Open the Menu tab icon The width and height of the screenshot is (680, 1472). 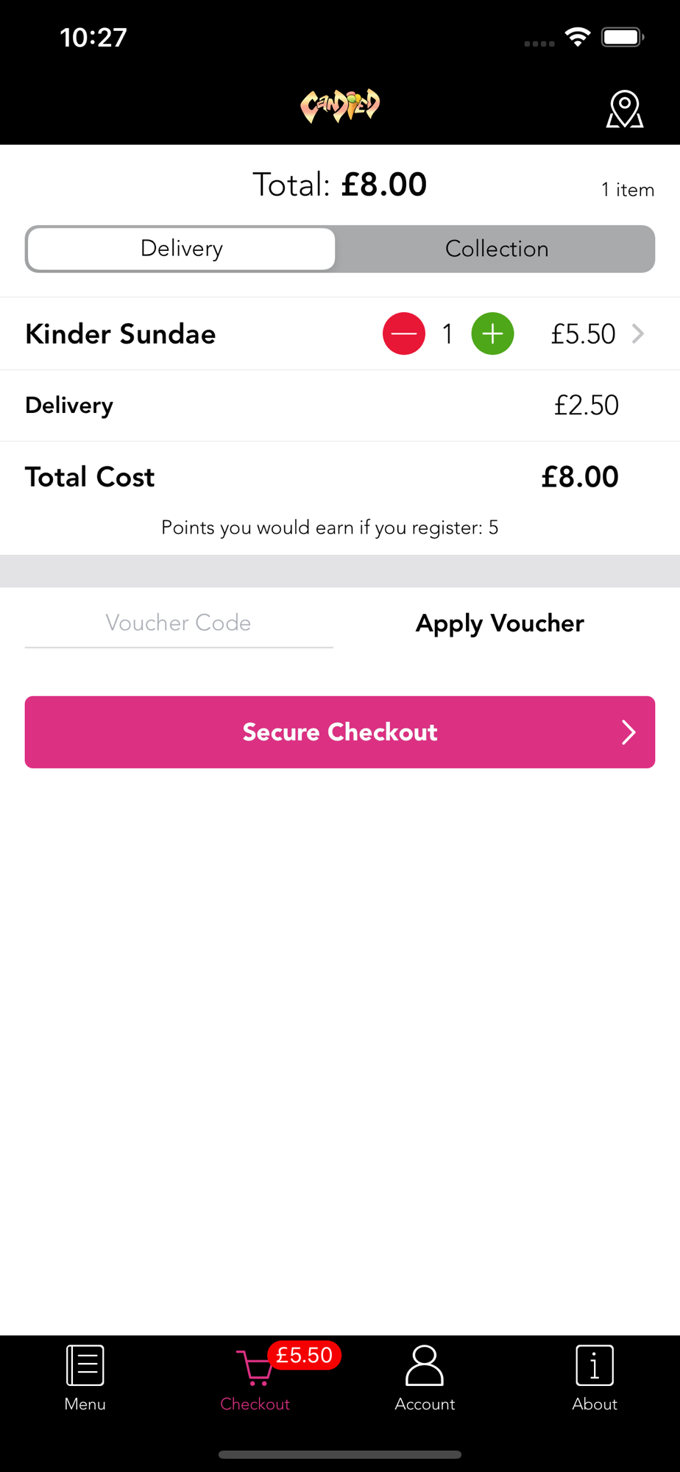[x=85, y=1365]
